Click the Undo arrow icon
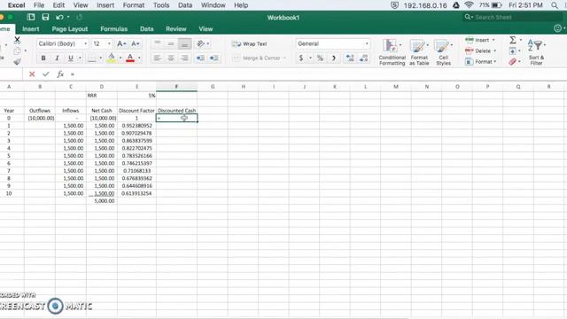This screenshot has width=567, height=319. click(59, 17)
